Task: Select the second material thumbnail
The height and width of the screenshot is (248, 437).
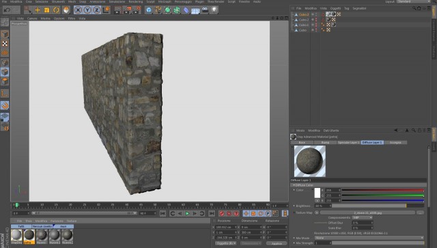Action: (x=29, y=236)
